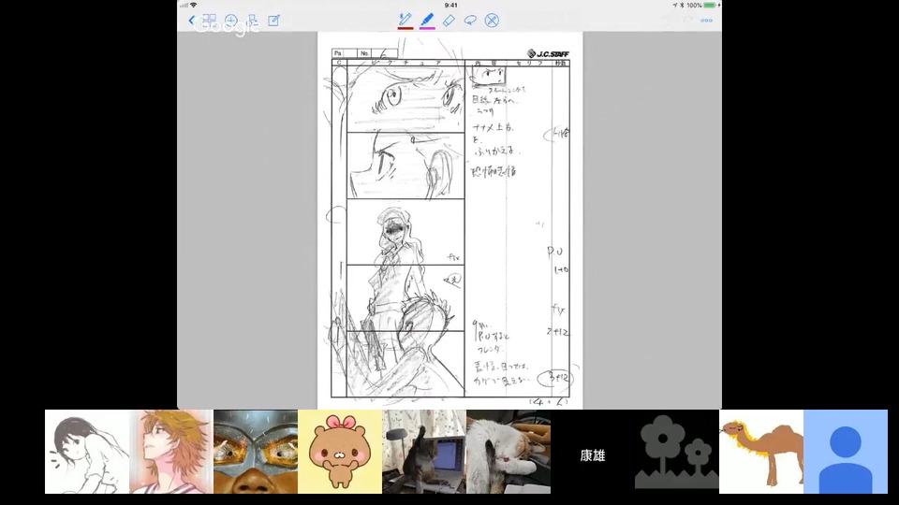Select the cat-at-computer participant tile
Screen dimensions: 899x505
point(424,452)
